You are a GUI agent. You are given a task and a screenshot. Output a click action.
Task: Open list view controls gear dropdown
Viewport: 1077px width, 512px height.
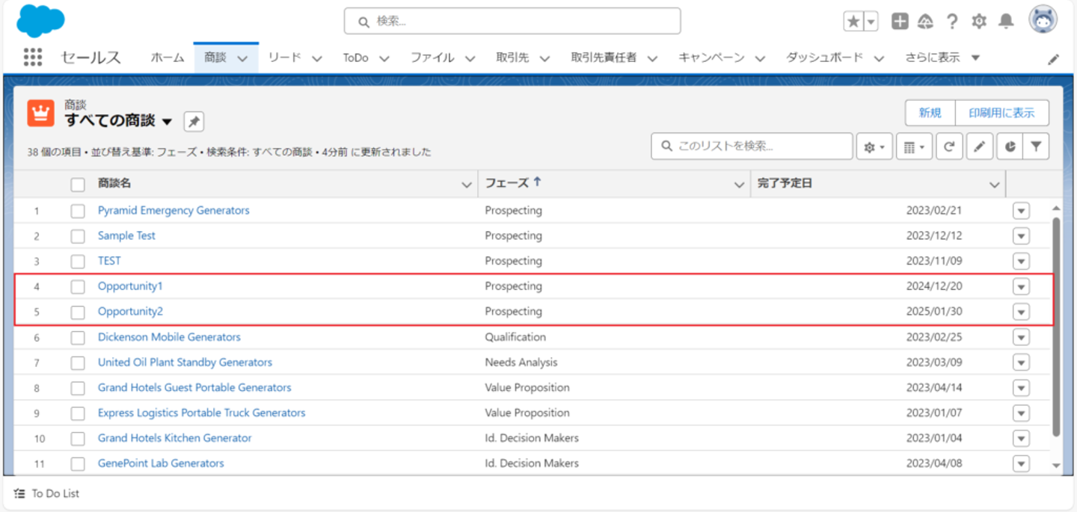click(x=874, y=147)
